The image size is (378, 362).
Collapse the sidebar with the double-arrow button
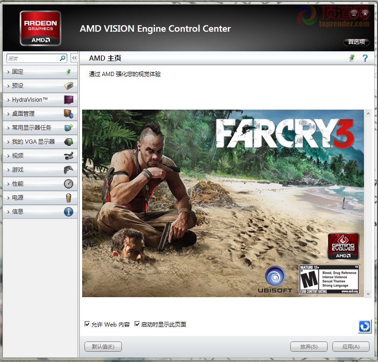click(74, 58)
